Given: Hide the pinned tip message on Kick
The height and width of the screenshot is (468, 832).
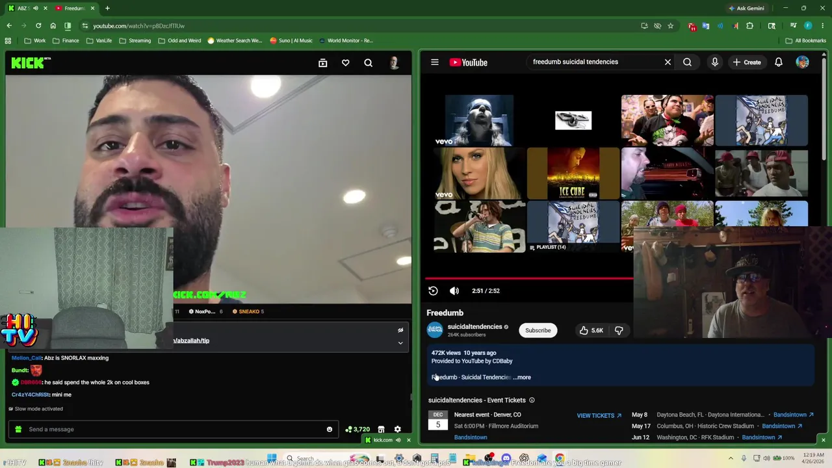Looking at the screenshot, I should coord(400,330).
